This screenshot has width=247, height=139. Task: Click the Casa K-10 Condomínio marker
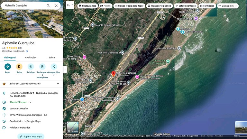click(x=137, y=77)
